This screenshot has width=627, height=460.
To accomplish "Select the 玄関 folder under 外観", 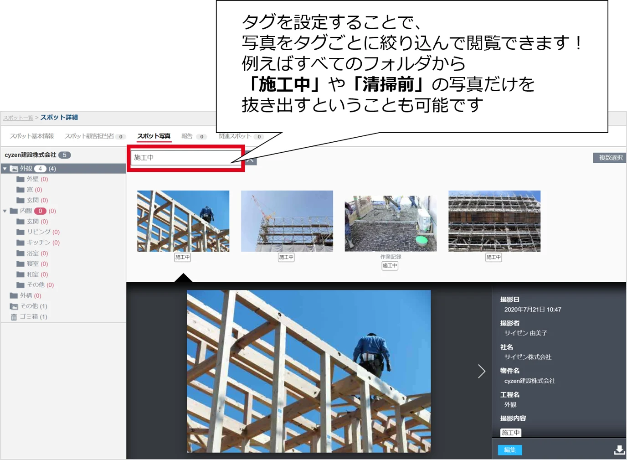I will pyautogui.click(x=32, y=200).
